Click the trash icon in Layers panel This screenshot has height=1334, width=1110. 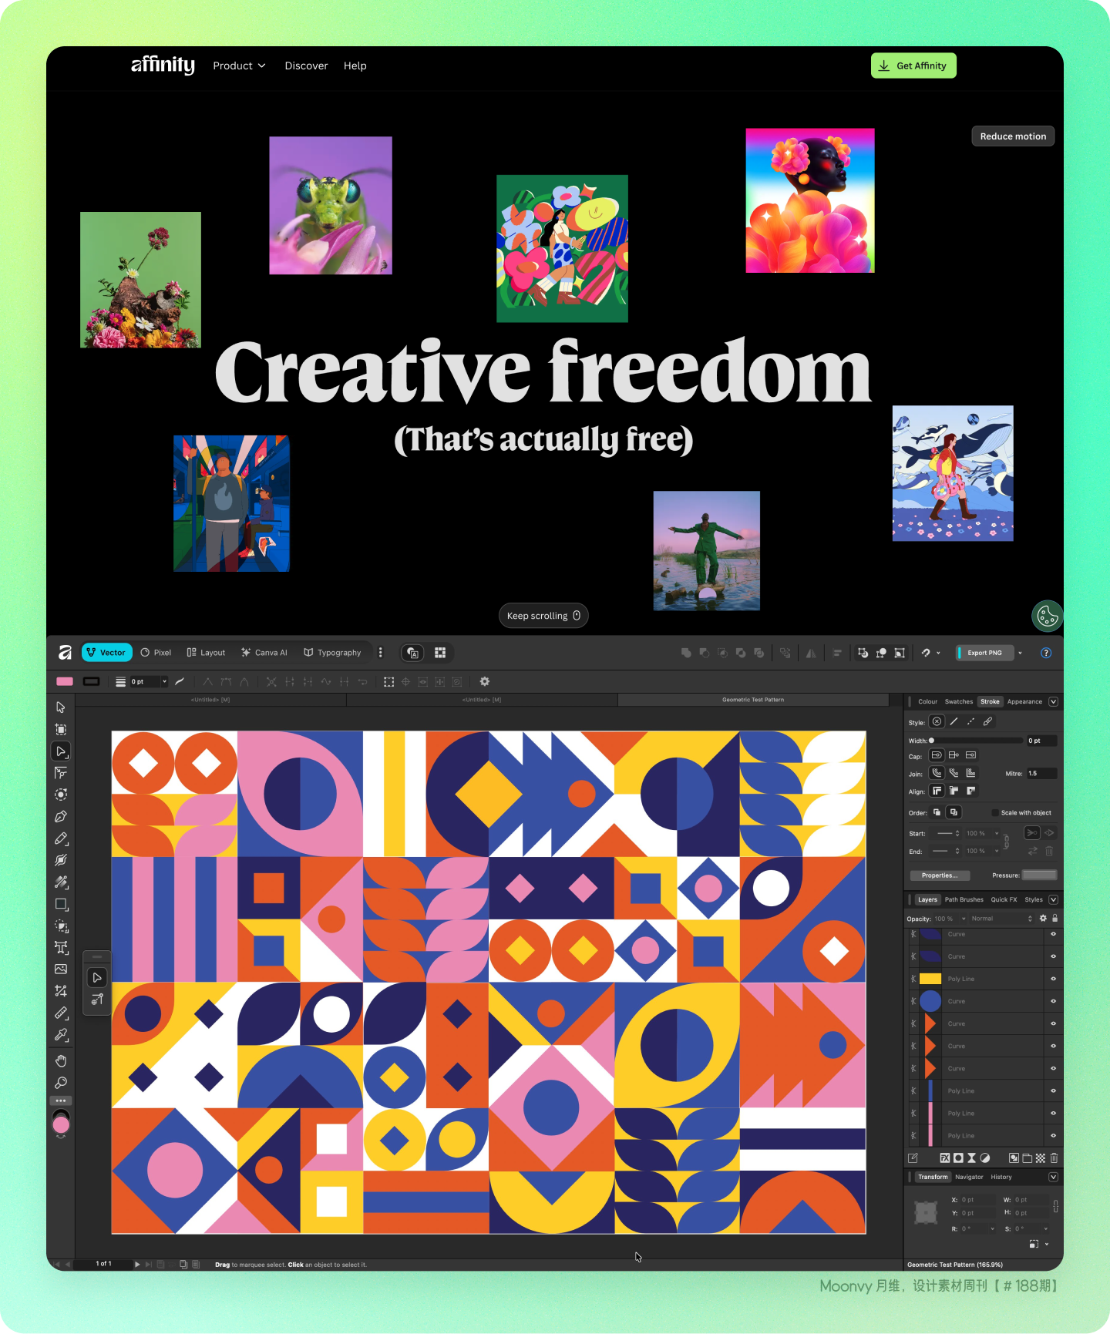pos(1054,1158)
